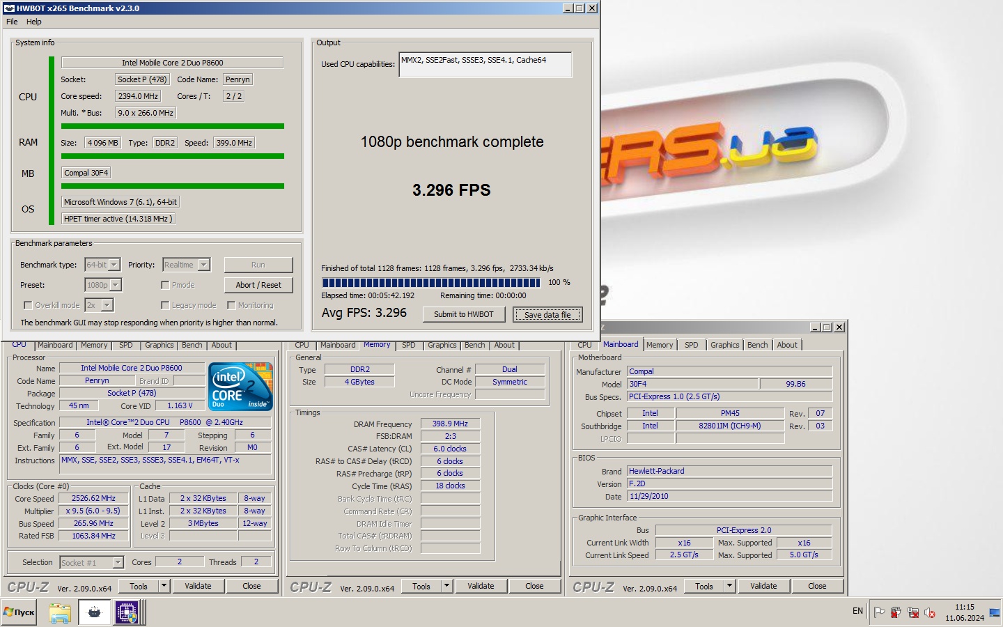Click Submit to HWBOT button

464,314
